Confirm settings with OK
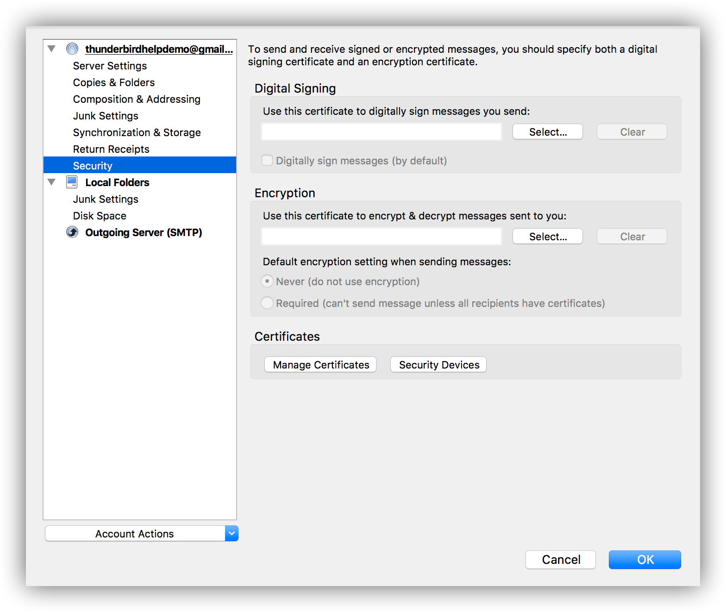The height and width of the screenshot is (612, 726). (645, 560)
